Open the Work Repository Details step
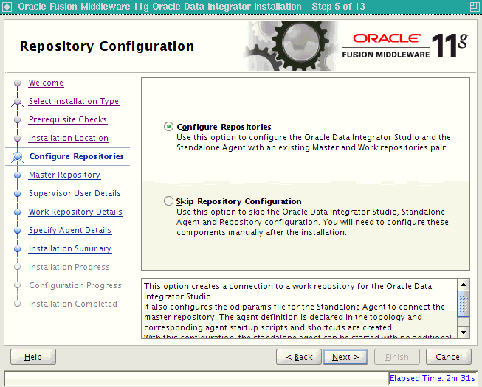 coord(75,212)
